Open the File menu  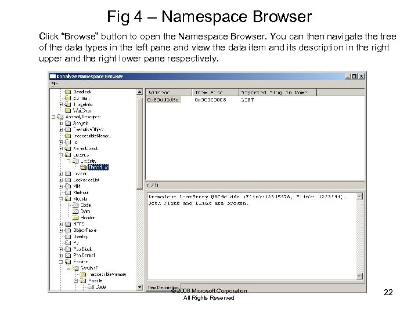click(x=55, y=84)
